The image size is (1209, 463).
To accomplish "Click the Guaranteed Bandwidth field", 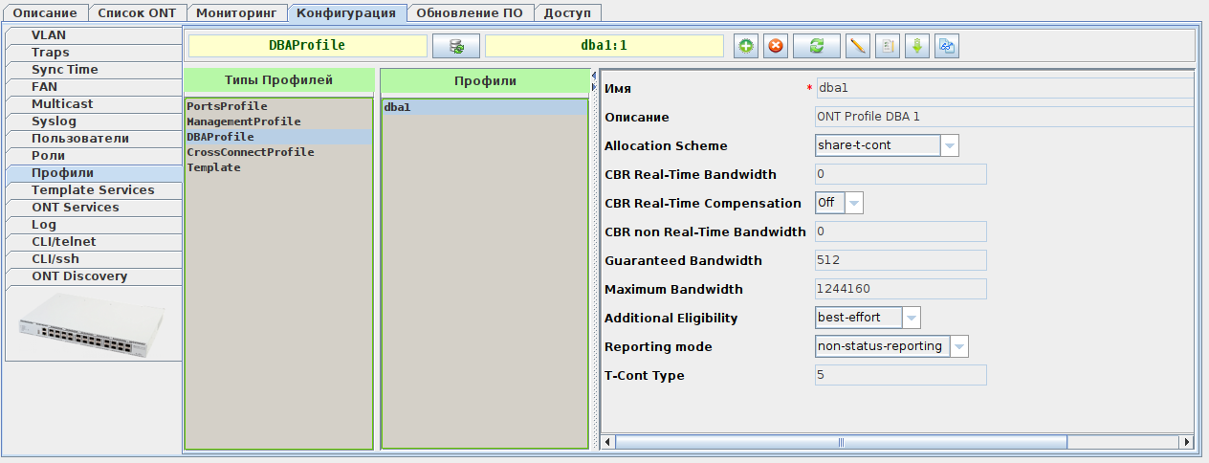I will (900, 260).
